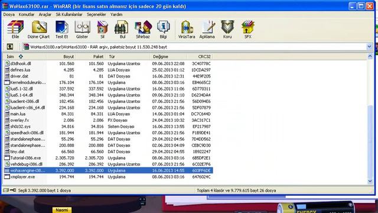Image resolution: width=378 pixels, height=213 pixels.
Task: Open the Seçenekler menu
Action: pos(96,14)
